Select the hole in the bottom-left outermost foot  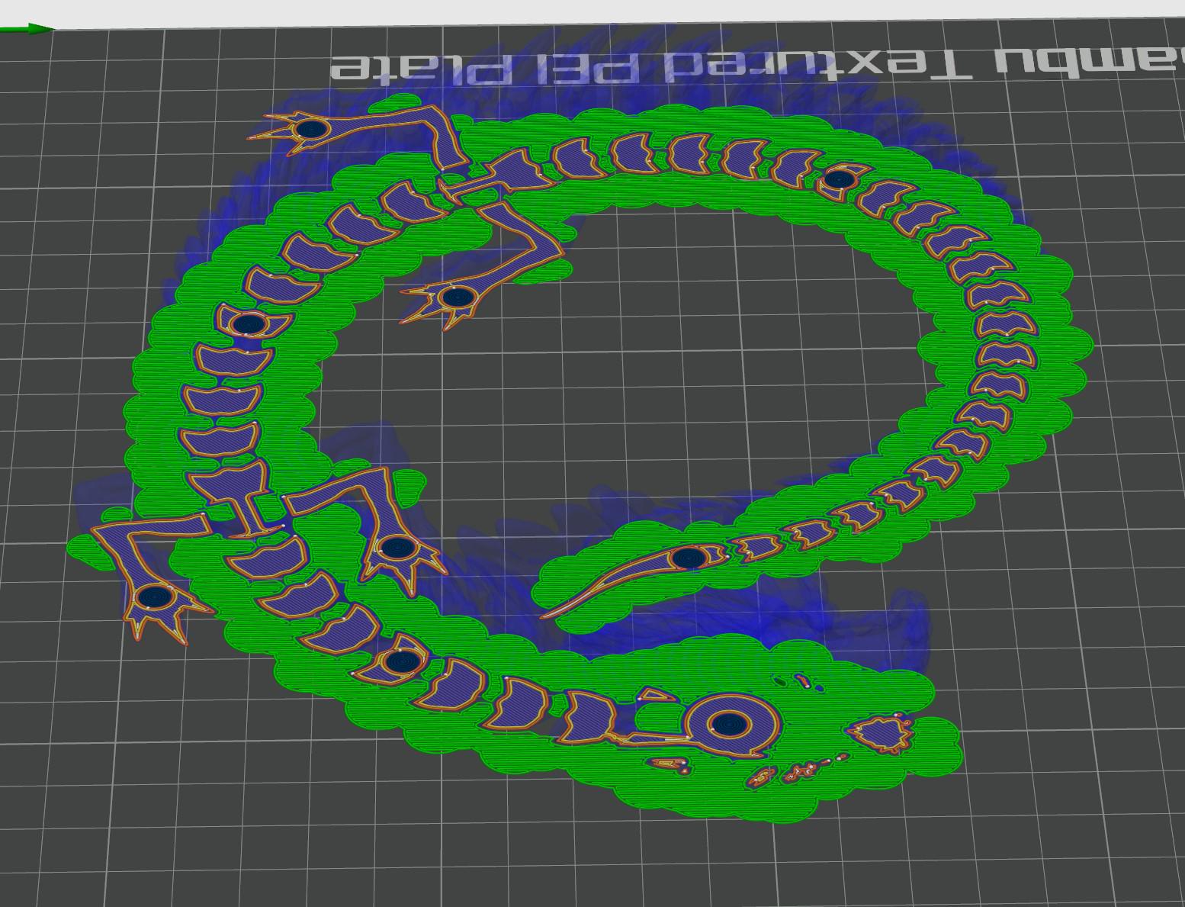(157, 596)
